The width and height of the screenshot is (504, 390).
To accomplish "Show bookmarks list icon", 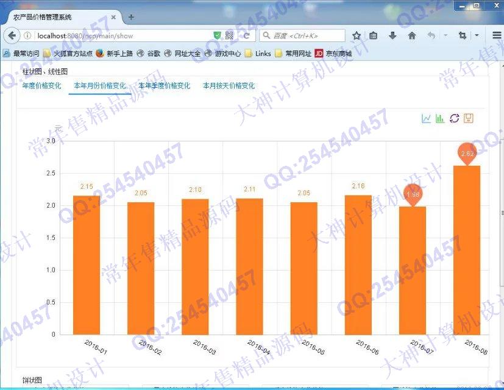I will click(x=373, y=36).
